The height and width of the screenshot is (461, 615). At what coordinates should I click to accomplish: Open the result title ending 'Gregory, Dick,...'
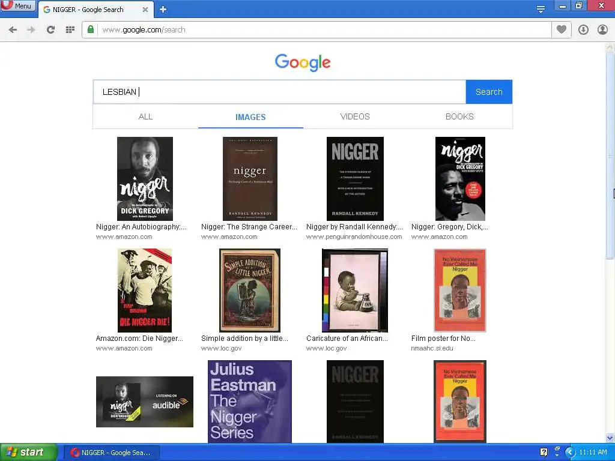449,226
